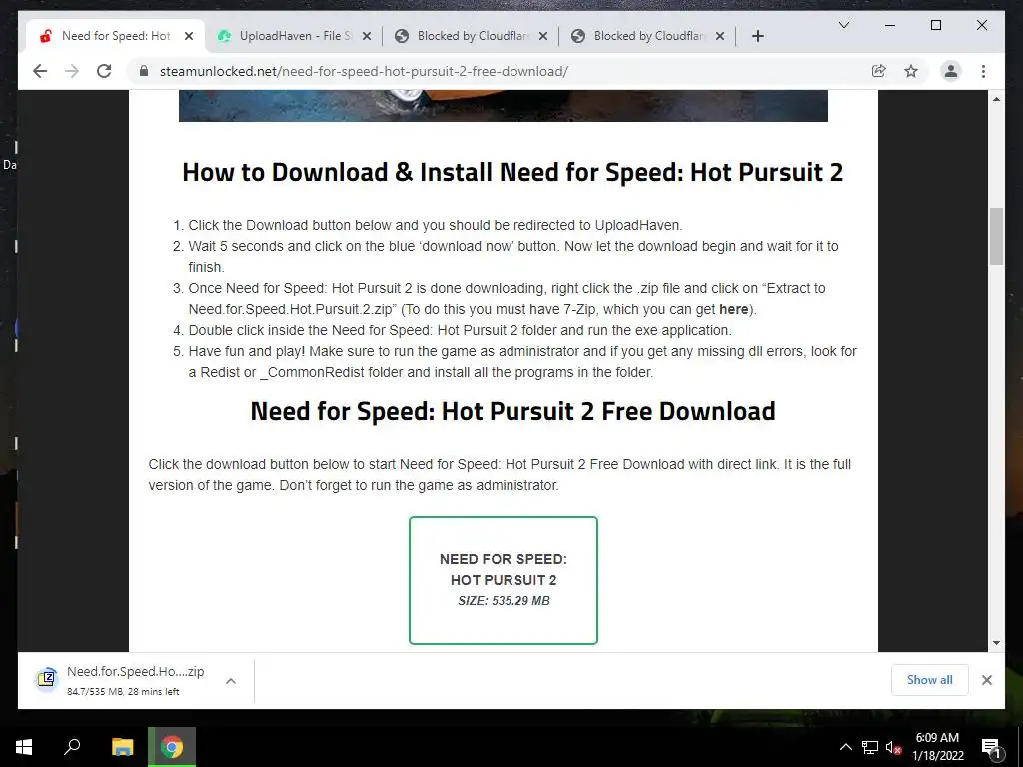Click the 'Need for Speed: Hot Pursuit 2 Free Download' heading
1023x767 pixels.
512,411
